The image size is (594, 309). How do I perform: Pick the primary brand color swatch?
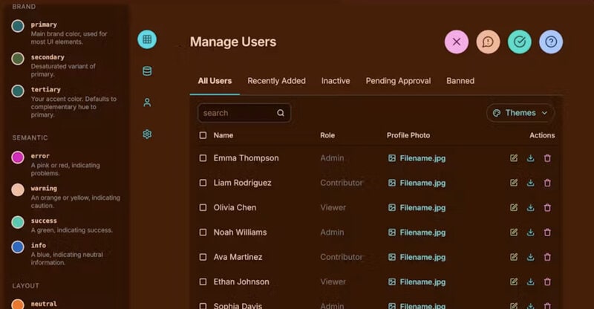click(x=18, y=26)
